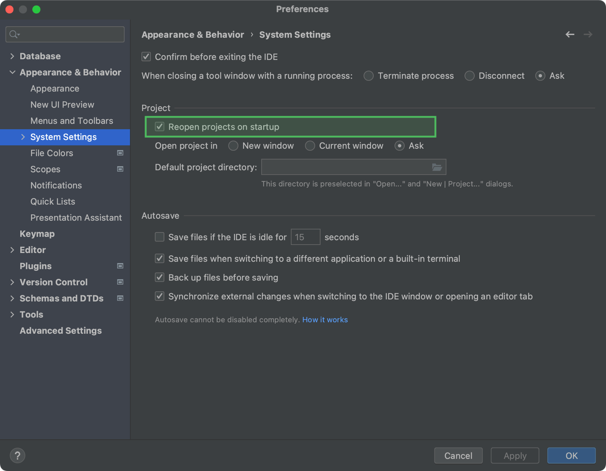Expand the Editor settings section
This screenshot has height=471, width=606.
12,250
